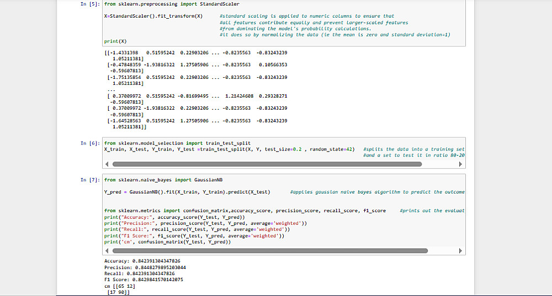The width and height of the screenshot is (552, 296).
Task: Click comment '#splits the data into a training set'
Action: [414, 149]
